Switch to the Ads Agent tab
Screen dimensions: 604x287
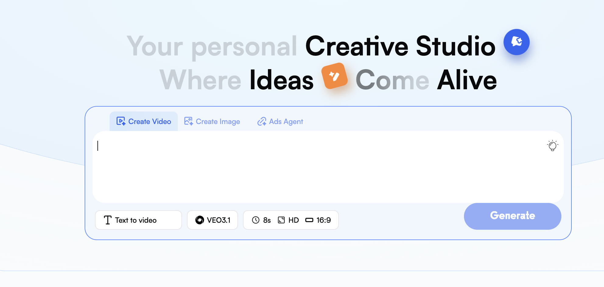click(x=280, y=121)
